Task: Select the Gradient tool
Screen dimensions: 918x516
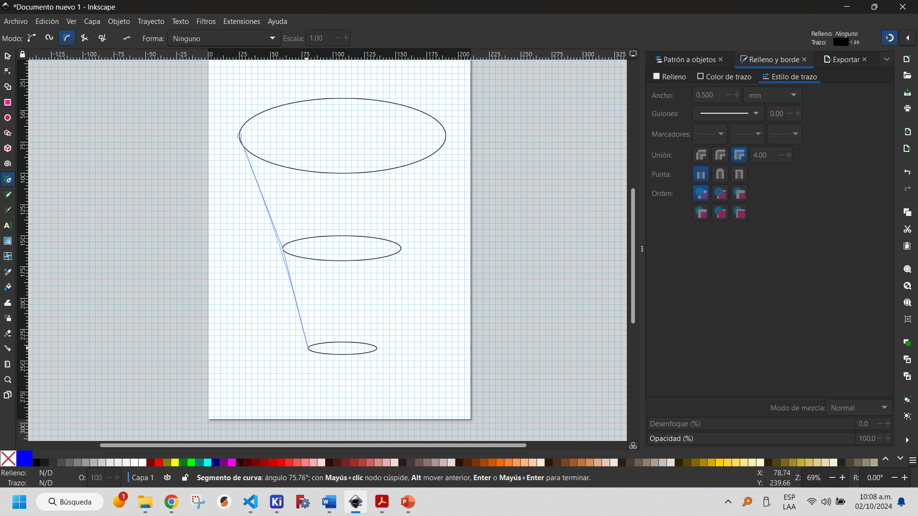Action: [x=8, y=241]
